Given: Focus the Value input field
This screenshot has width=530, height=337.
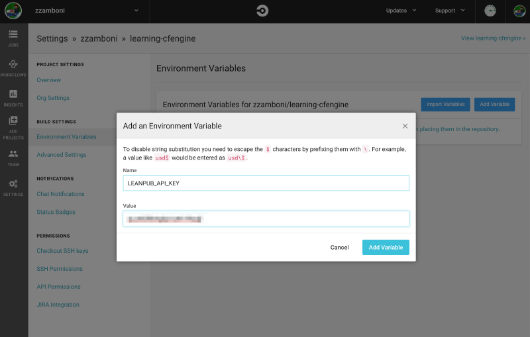Looking at the screenshot, I should [x=266, y=218].
